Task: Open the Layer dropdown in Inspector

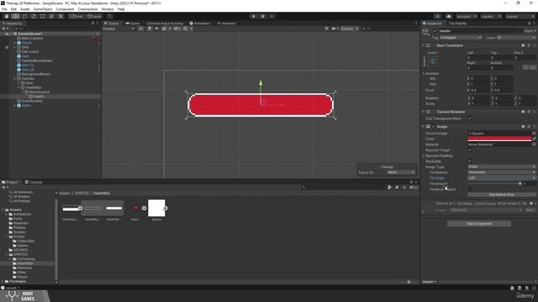Action: pos(516,37)
